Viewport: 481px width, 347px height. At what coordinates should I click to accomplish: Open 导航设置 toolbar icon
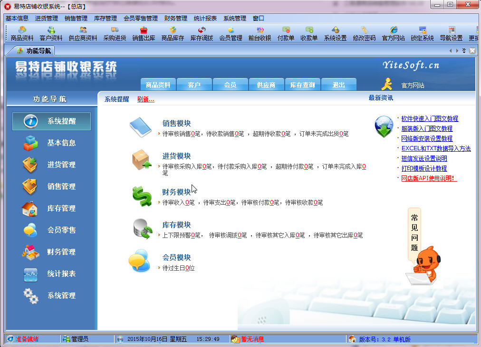pos(451,34)
